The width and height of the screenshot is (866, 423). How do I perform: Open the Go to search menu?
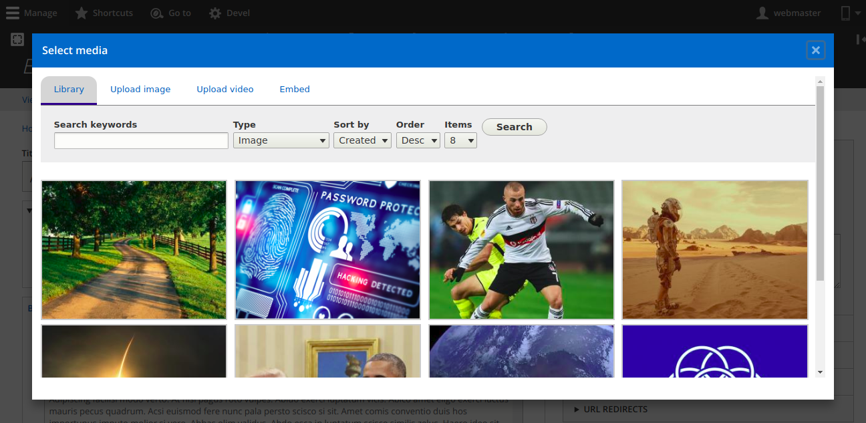(x=171, y=13)
